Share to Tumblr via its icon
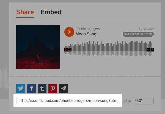Screen dimensions: 165x114 pyautogui.click(x=42, y=88)
